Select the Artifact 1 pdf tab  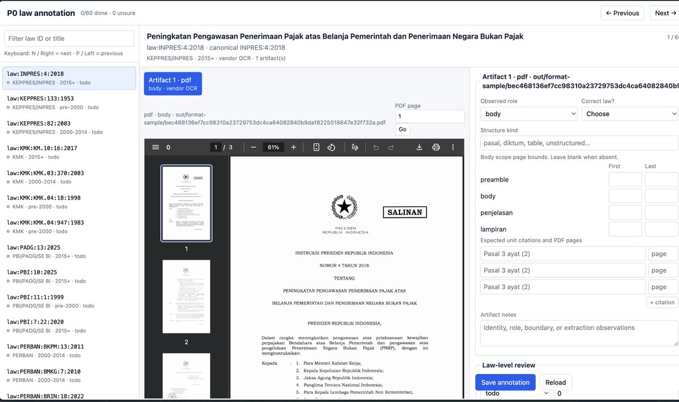[173, 83]
